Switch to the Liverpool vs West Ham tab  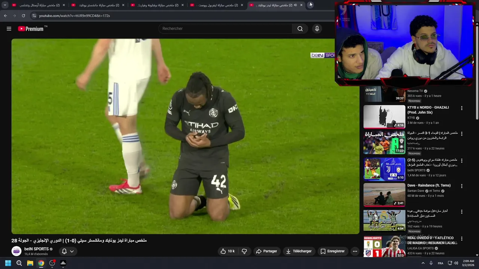217,5
